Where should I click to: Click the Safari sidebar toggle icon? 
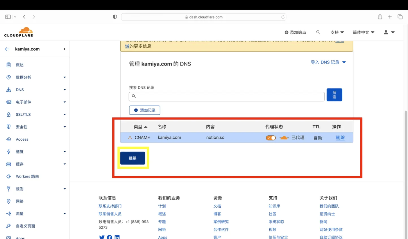(x=8, y=17)
